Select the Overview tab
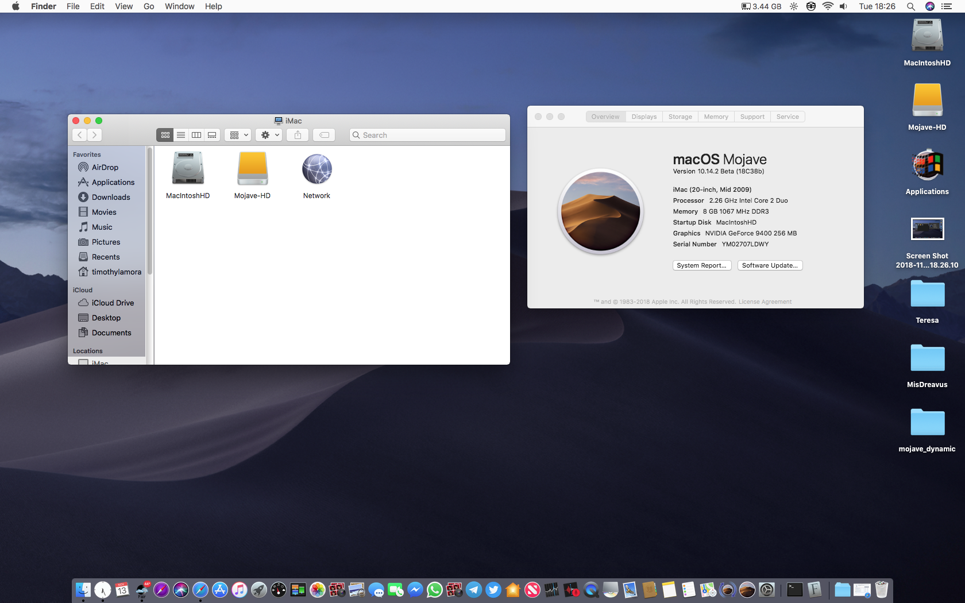965x603 pixels. (x=605, y=117)
